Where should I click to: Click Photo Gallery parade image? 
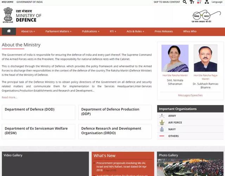coord(190,167)
